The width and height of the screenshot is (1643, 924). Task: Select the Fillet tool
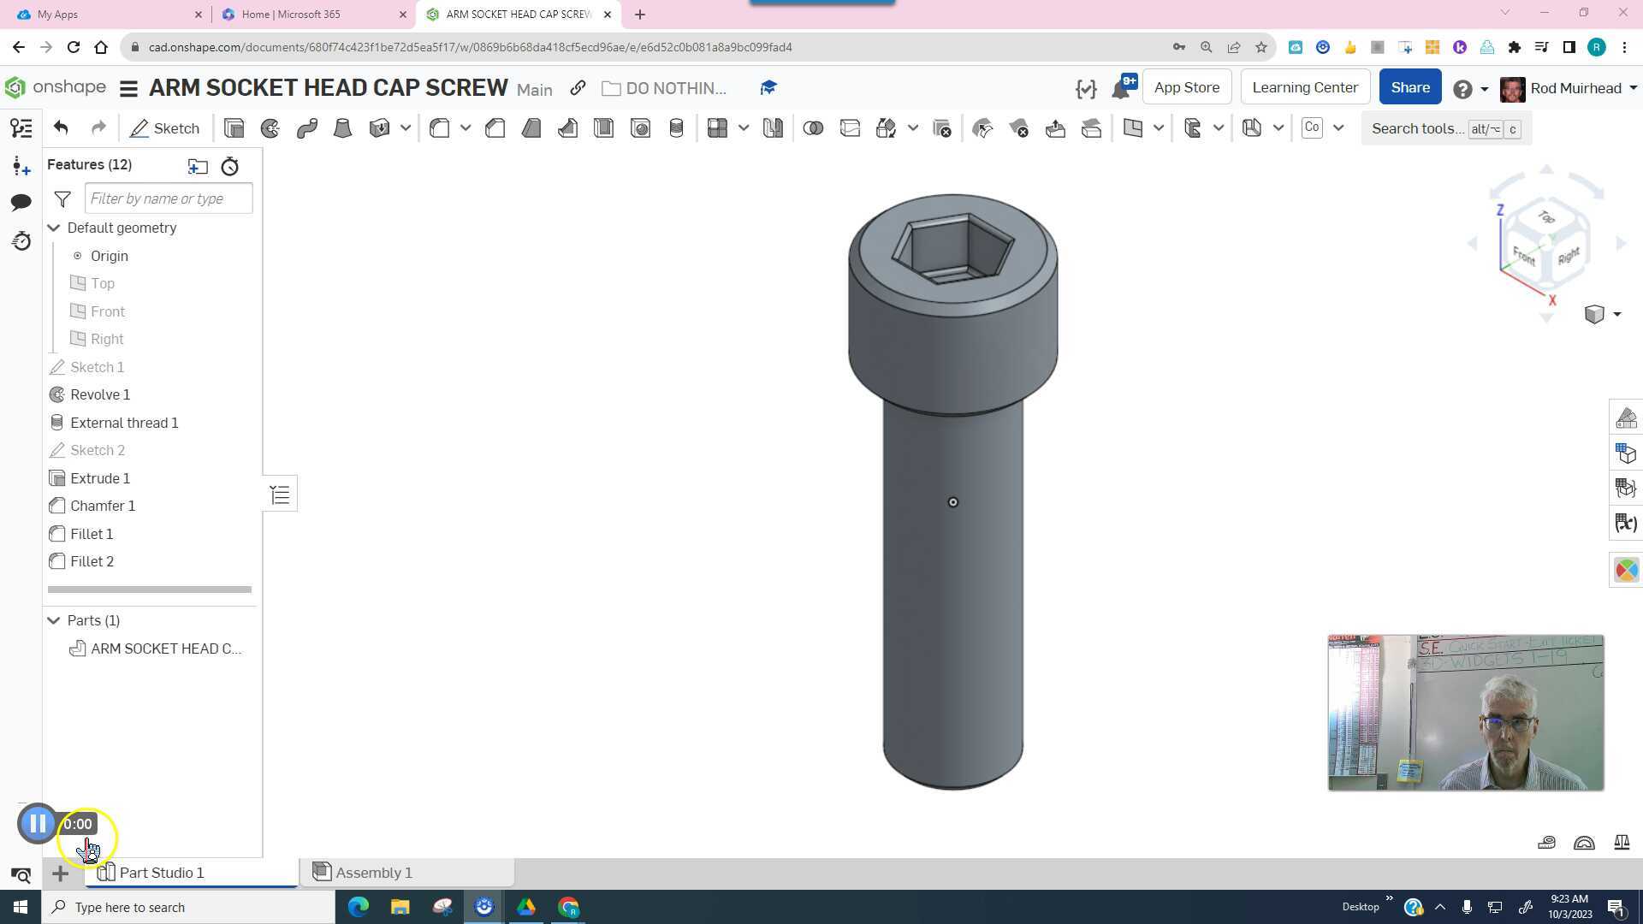click(438, 127)
